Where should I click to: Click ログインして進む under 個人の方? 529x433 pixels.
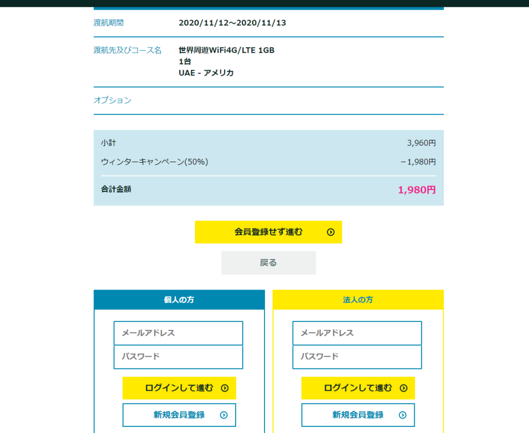[x=179, y=388]
